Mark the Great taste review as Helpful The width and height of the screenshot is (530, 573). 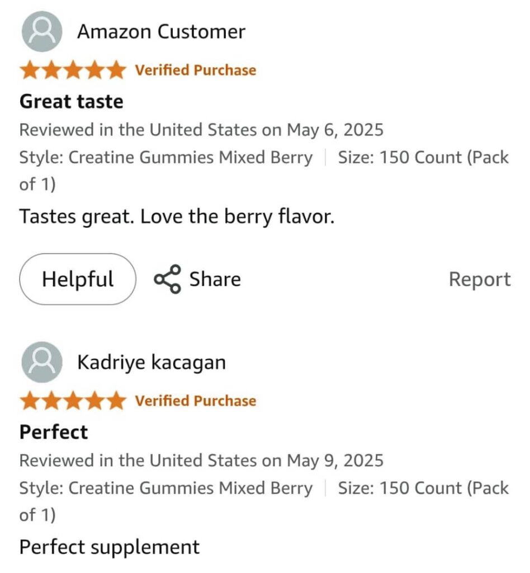[78, 279]
